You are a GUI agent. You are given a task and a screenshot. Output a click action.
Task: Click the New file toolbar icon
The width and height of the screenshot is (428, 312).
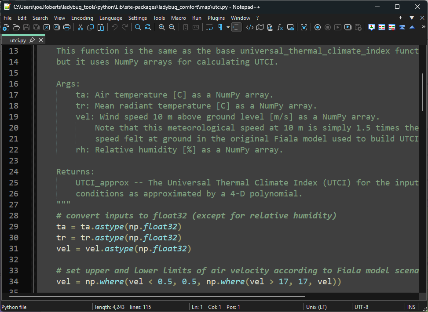(x=6, y=27)
